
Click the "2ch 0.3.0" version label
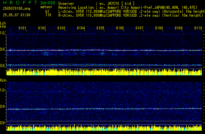click(48, 3)
